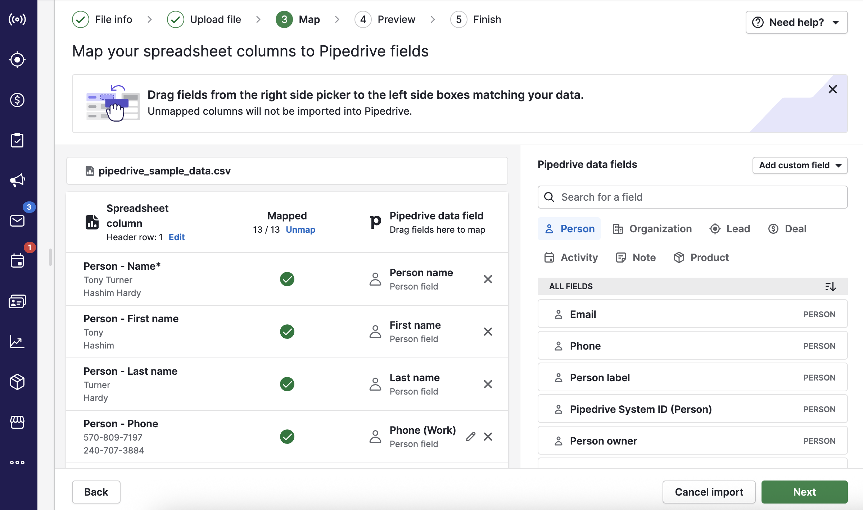Image resolution: width=863 pixels, height=510 pixels.
Task: Select the Note fields tab
Action: (636, 258)
